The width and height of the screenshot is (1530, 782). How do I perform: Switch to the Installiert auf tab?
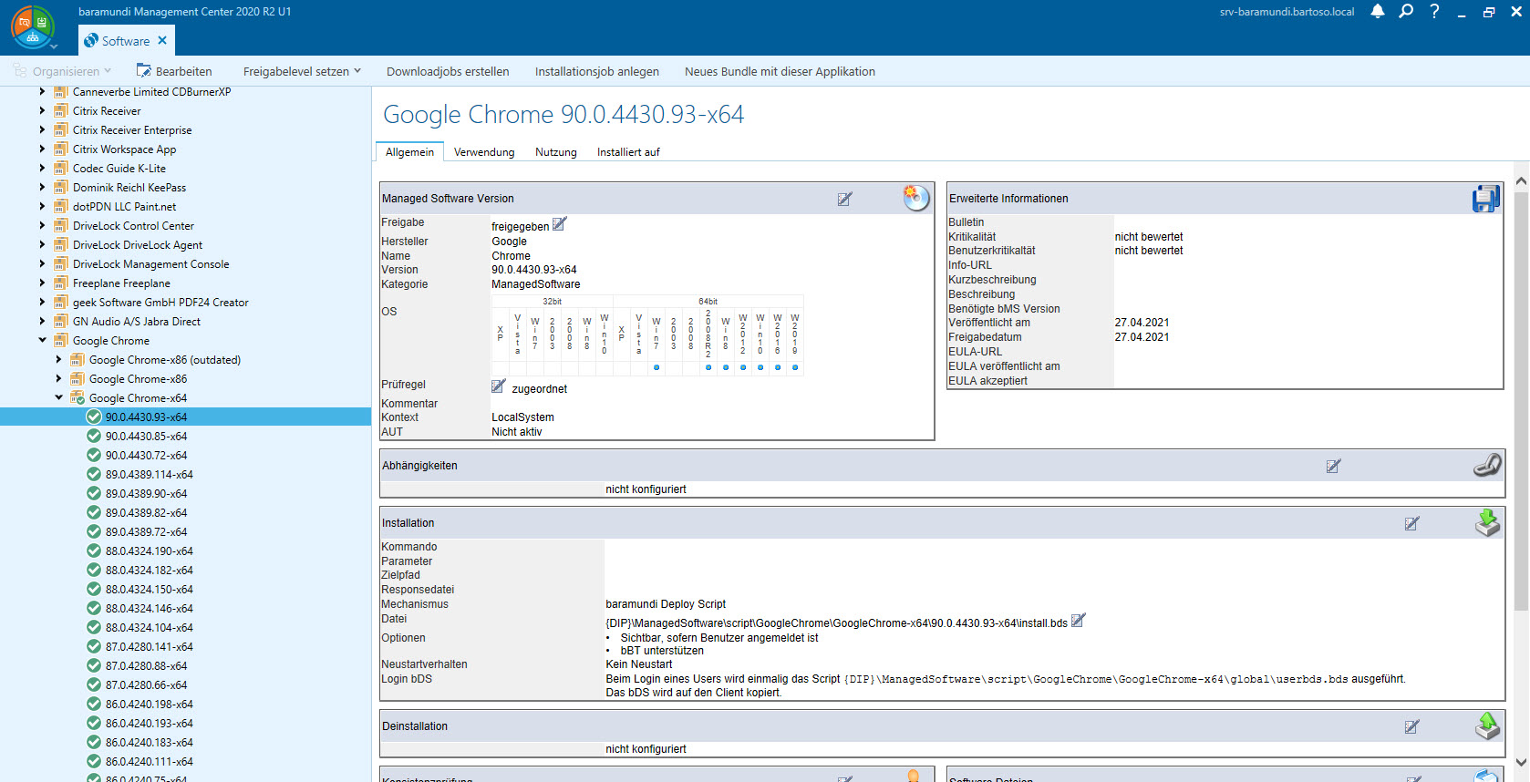[x=628, y=152]
